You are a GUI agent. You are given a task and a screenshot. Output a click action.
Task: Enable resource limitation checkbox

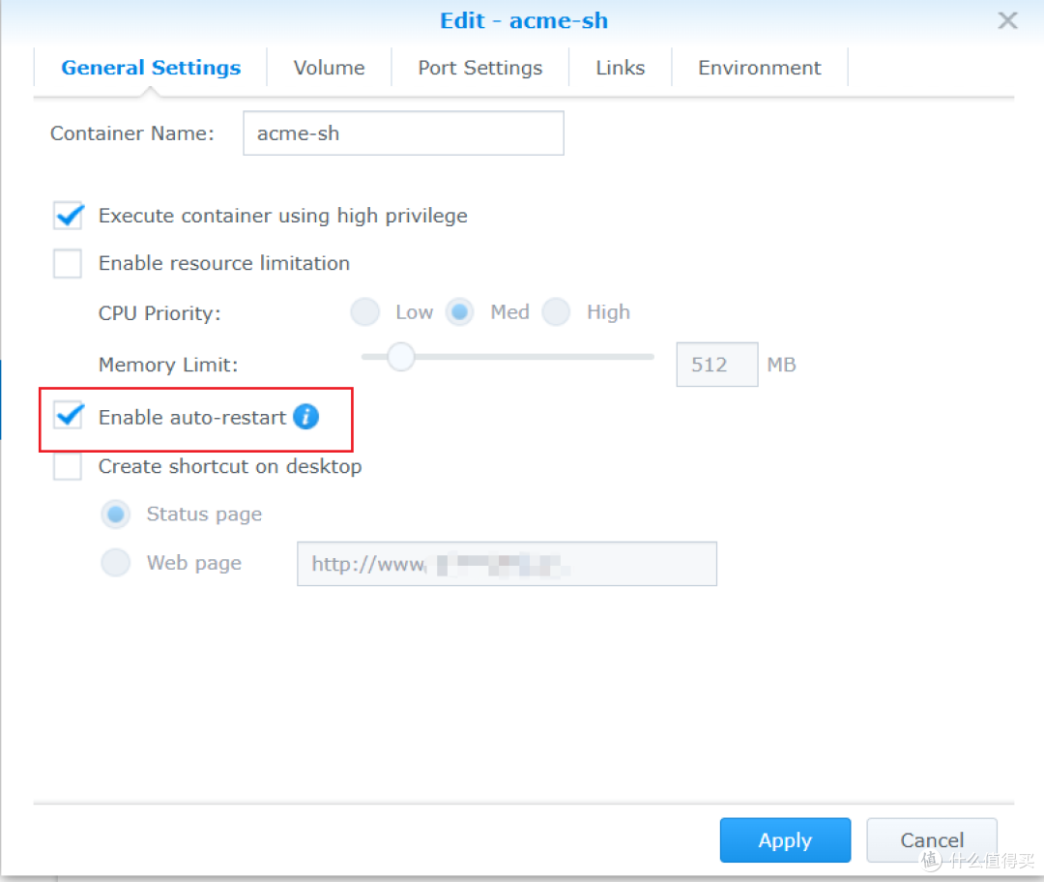pyautogui.click(x=68, y=263)
